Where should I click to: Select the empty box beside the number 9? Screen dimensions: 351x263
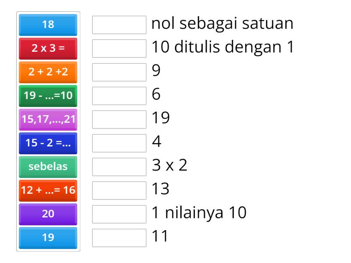coord(119,72)
